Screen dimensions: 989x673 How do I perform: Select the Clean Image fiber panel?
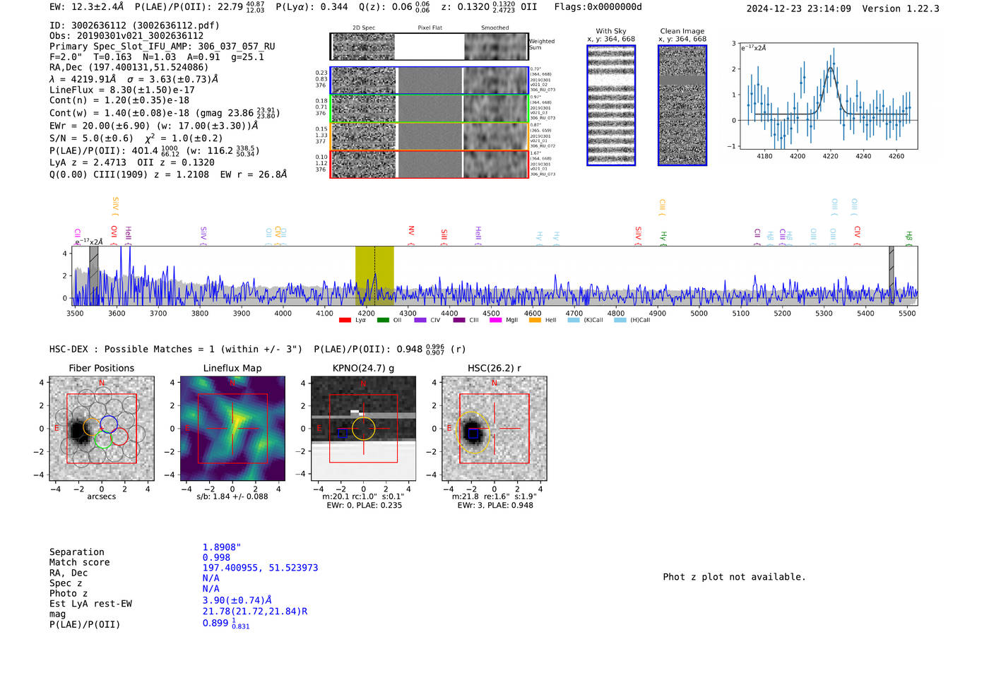[682, 105]
